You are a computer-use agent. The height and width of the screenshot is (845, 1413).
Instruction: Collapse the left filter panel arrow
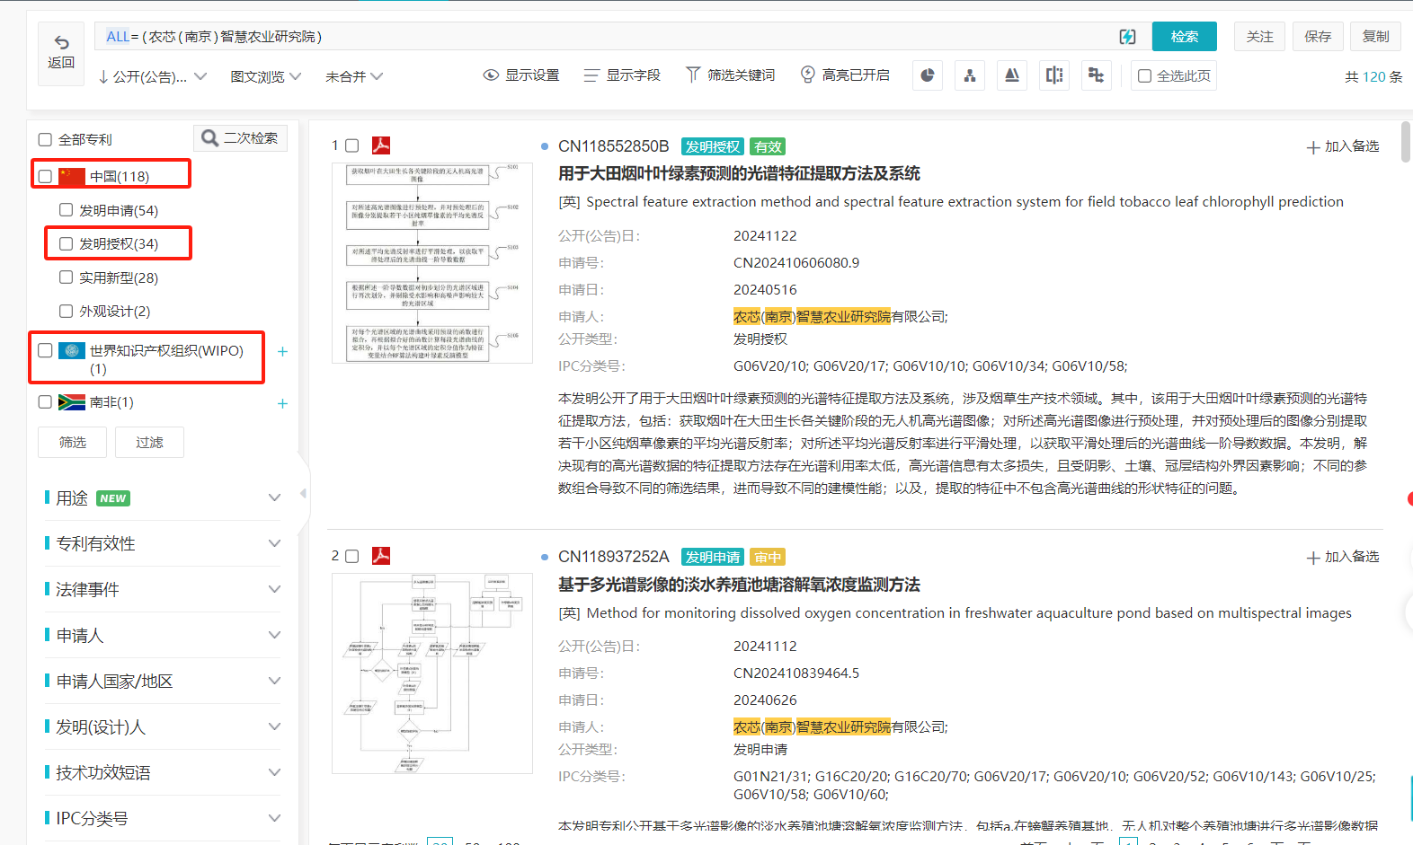click(x=303, y=493)
